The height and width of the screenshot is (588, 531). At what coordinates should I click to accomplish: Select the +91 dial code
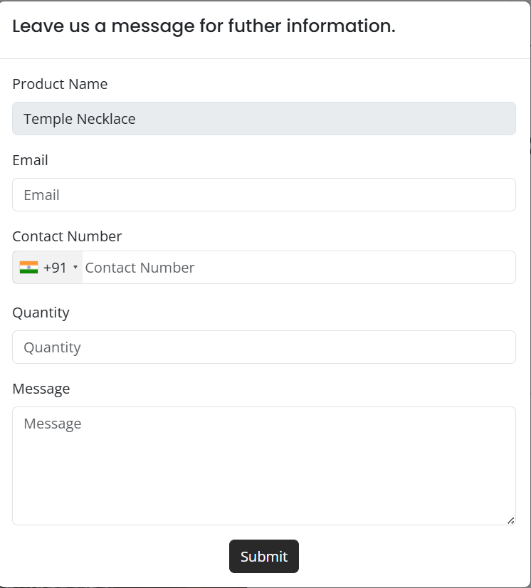click(55, 268)
